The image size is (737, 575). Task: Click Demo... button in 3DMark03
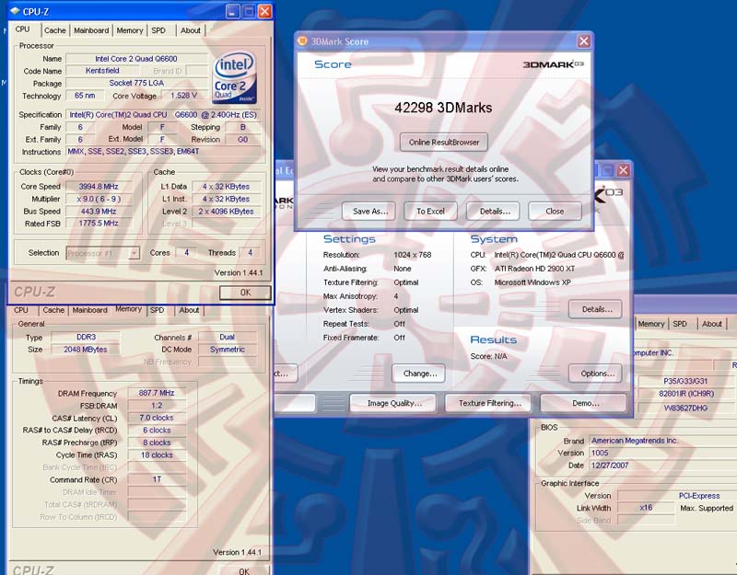[x=585, y=403]
